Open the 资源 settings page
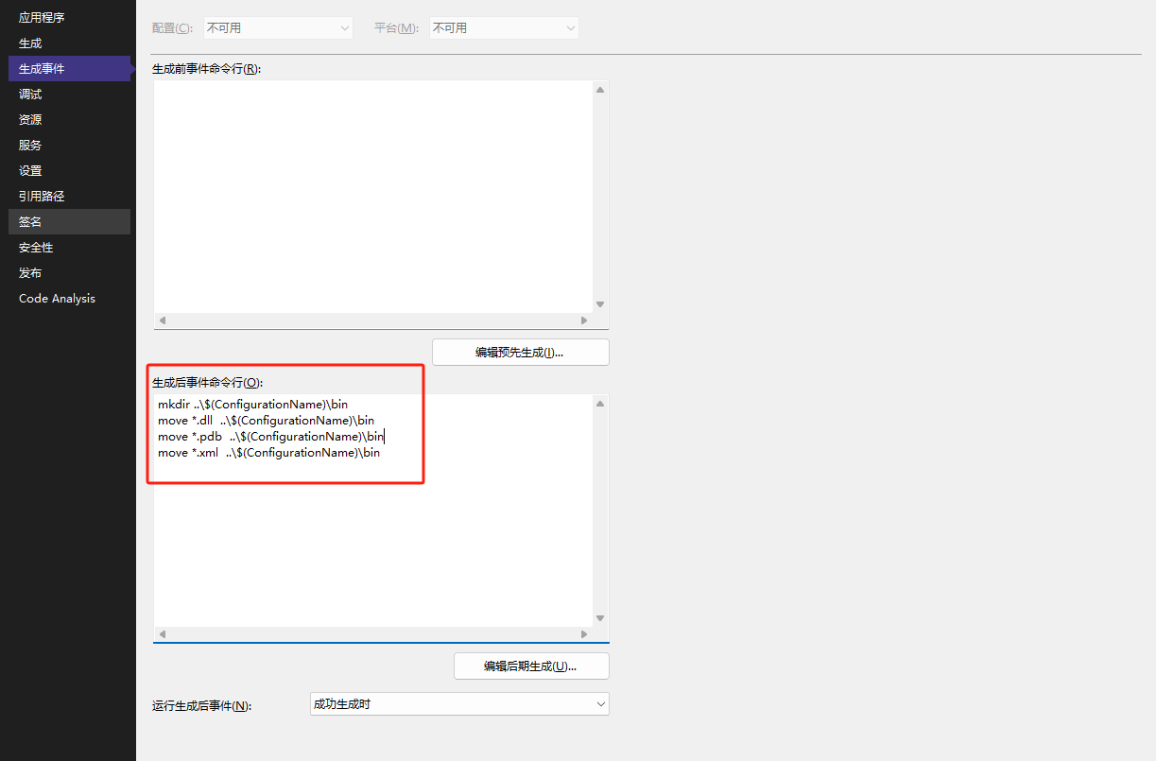The image size is (1156, 761). 29,119
